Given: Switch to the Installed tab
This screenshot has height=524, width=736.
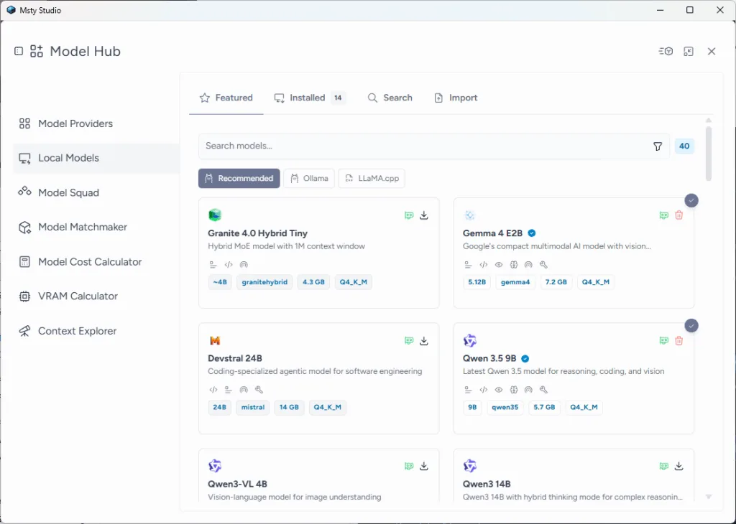Looking at the screenshot, I should (310, 98).
